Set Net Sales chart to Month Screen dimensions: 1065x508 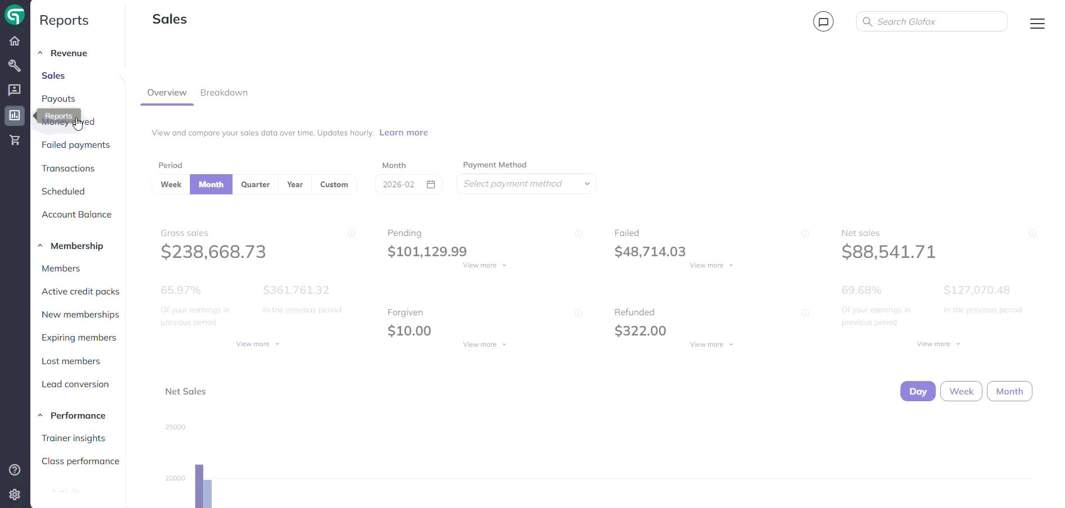[1009, 391]
